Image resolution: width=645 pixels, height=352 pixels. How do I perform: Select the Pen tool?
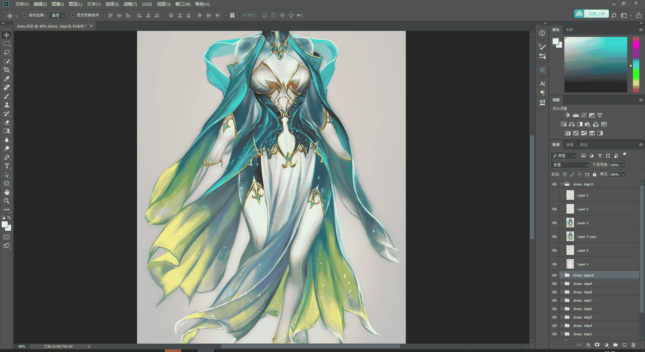(x=7, y=157)
